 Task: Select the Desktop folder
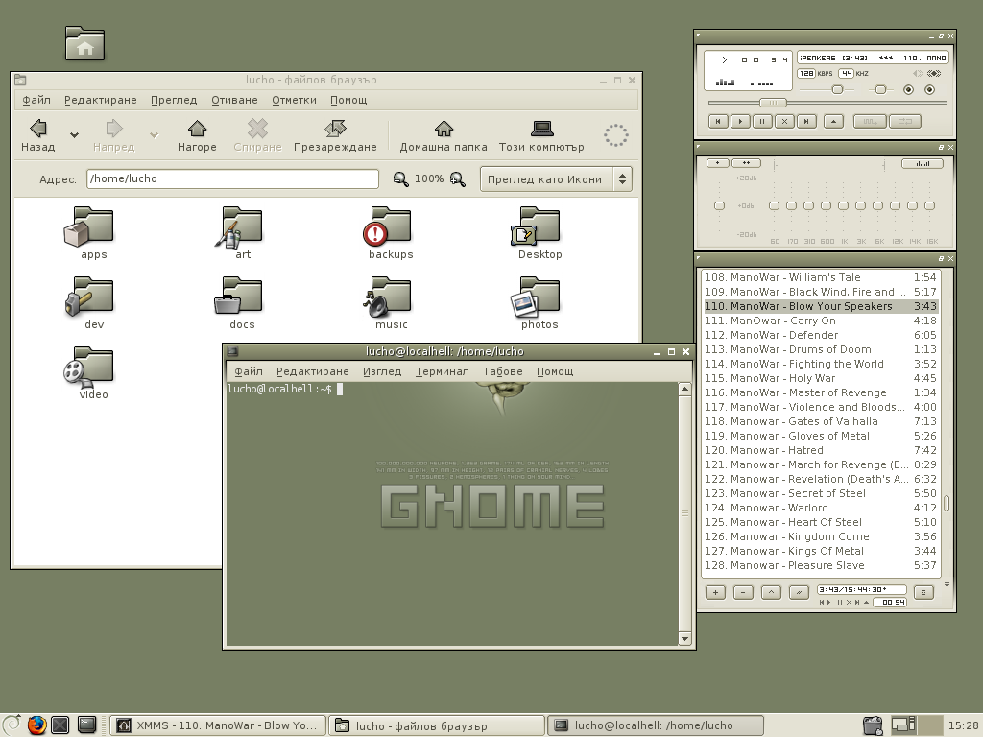539,233
